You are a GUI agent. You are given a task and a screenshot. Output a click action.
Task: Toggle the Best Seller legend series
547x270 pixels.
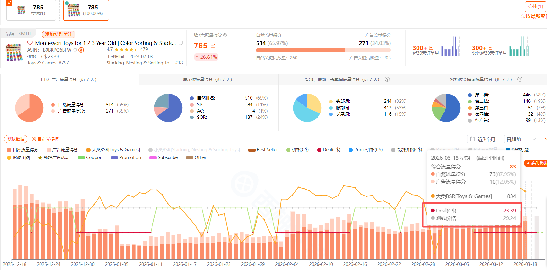[x=263, y=150]
